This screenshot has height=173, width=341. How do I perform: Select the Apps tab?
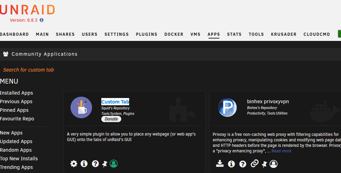pyautogui.click(x=214, y=34)
